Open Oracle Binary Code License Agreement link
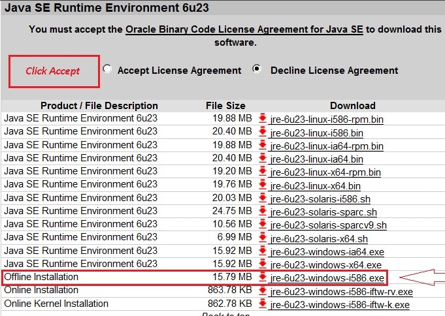The width and height of the screenshot is (445, 316). 244,29
